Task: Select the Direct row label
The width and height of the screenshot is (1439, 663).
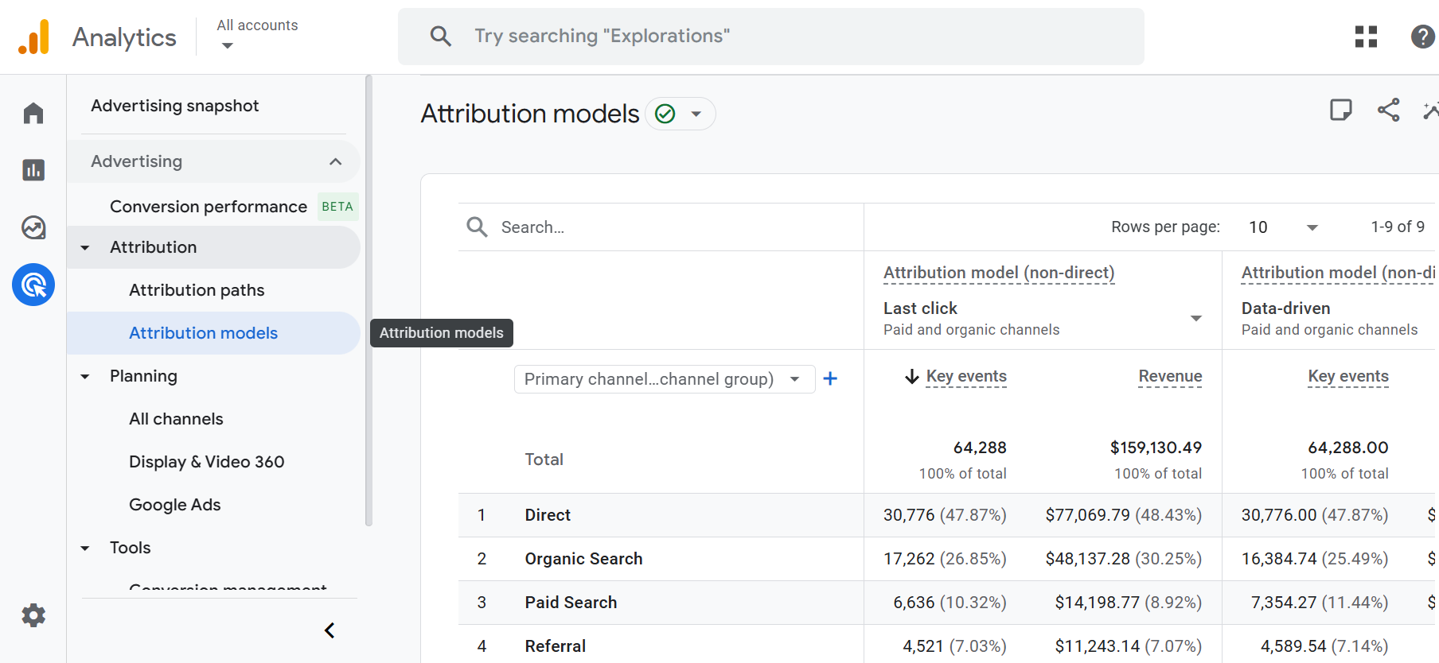Action: 548,515
